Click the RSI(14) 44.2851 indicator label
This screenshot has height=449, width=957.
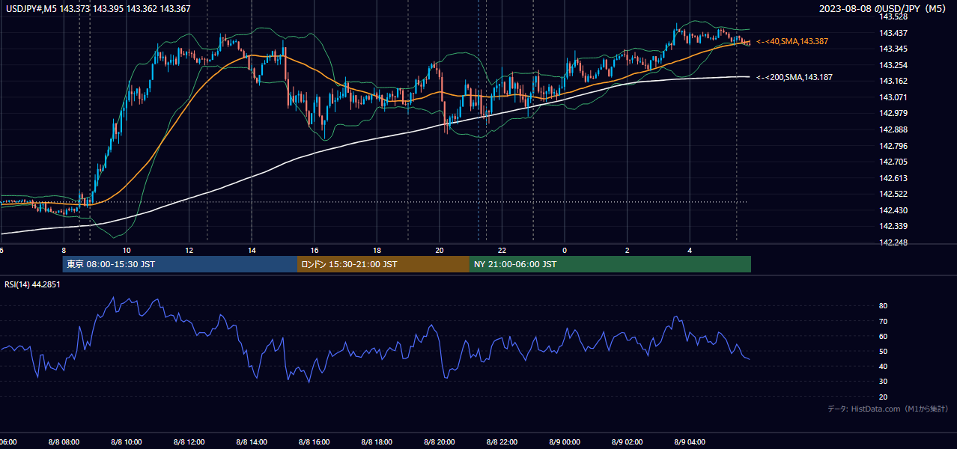tap(33, 284)
